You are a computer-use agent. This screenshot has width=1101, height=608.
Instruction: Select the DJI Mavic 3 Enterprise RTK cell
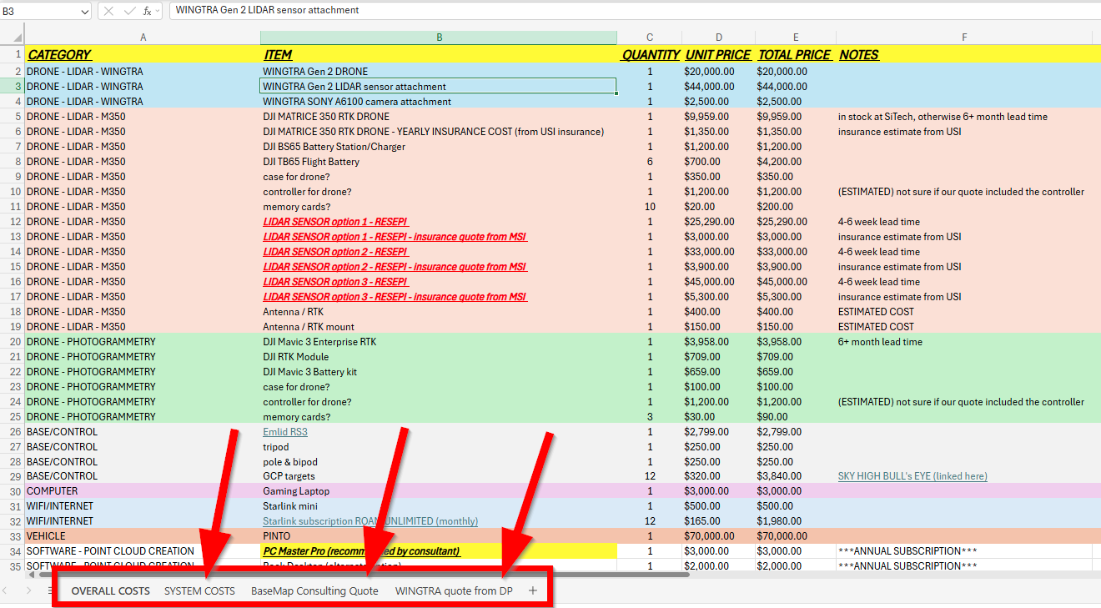point(439,341)
